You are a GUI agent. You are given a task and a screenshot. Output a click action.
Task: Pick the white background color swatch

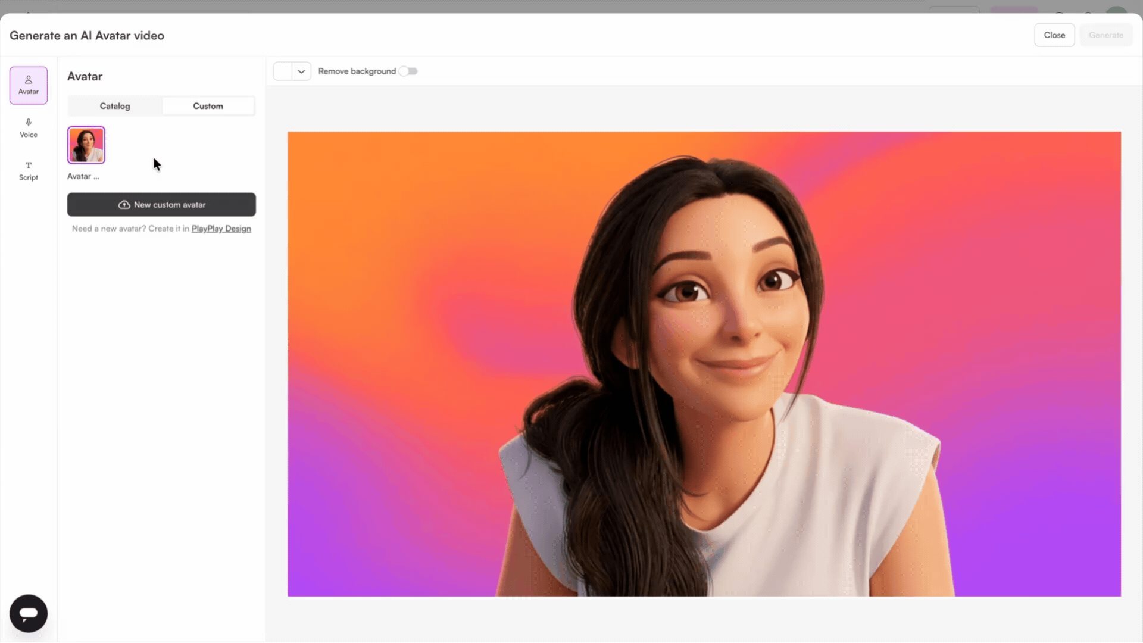click(283, 71)
